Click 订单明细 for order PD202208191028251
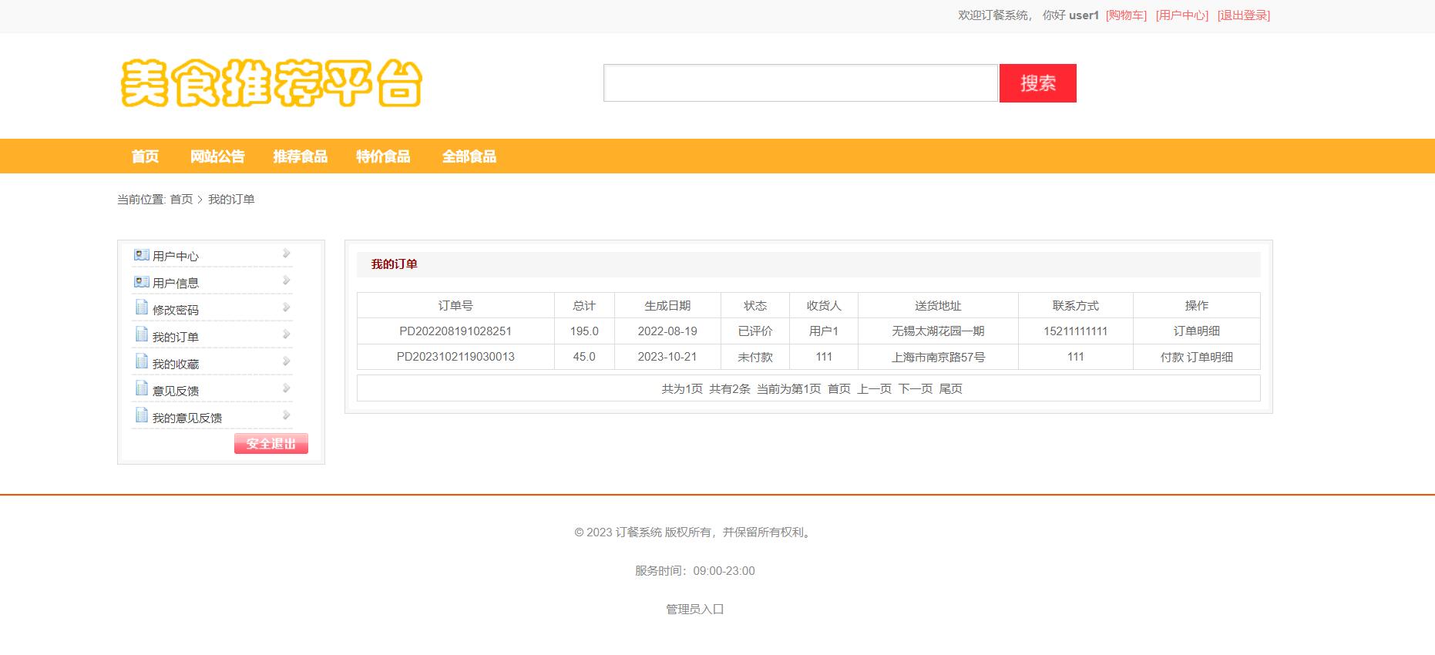 click(x=1197, y=331)
